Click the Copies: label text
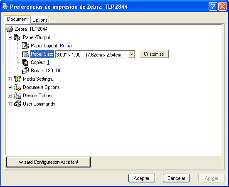The image size is (229, 187). tap(38, 62)
